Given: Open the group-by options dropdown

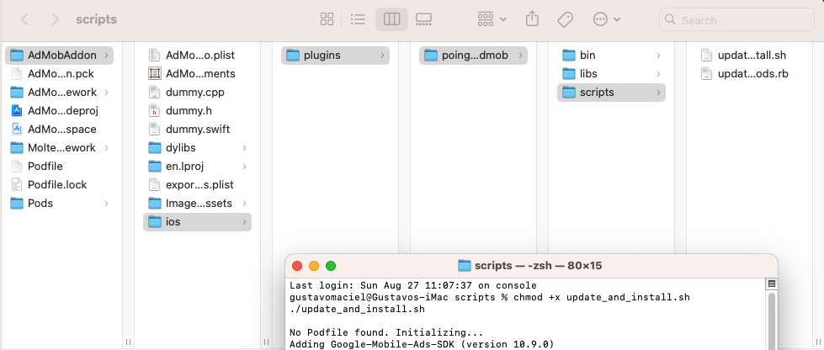Looking at the screenshot, I should pos(492,19).
